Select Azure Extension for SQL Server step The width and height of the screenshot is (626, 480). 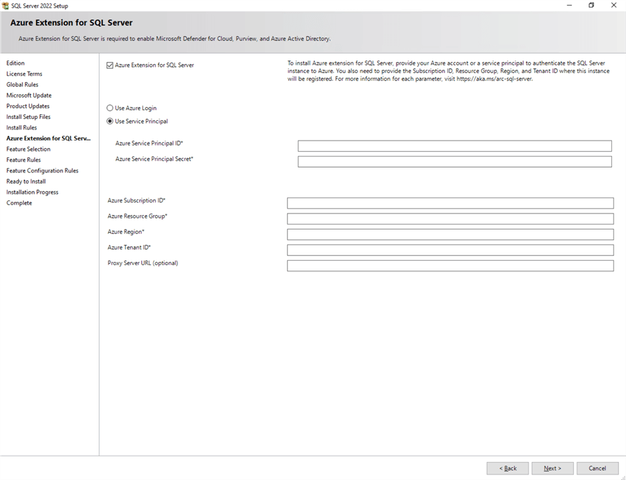coord(48,138)
